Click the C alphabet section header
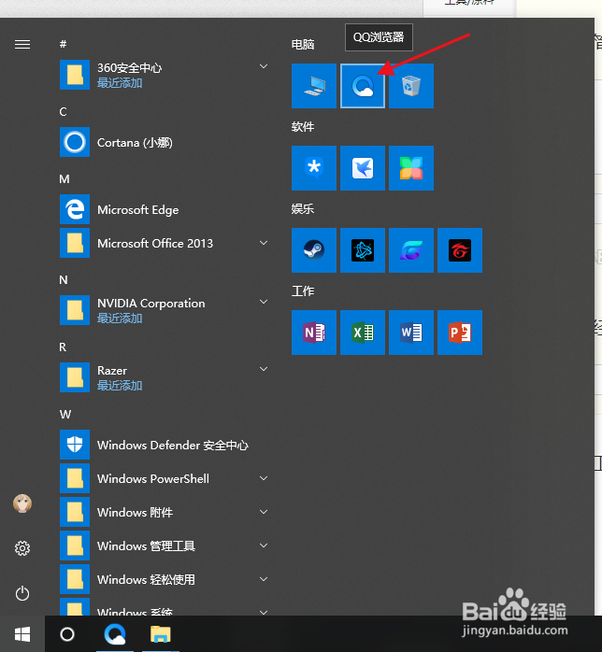Screen dimensions: 602x652 click(63, 111)
